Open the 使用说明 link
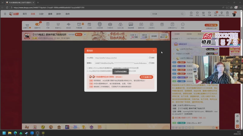The height and width of the screenshot is (136, 243). point(119,77)
